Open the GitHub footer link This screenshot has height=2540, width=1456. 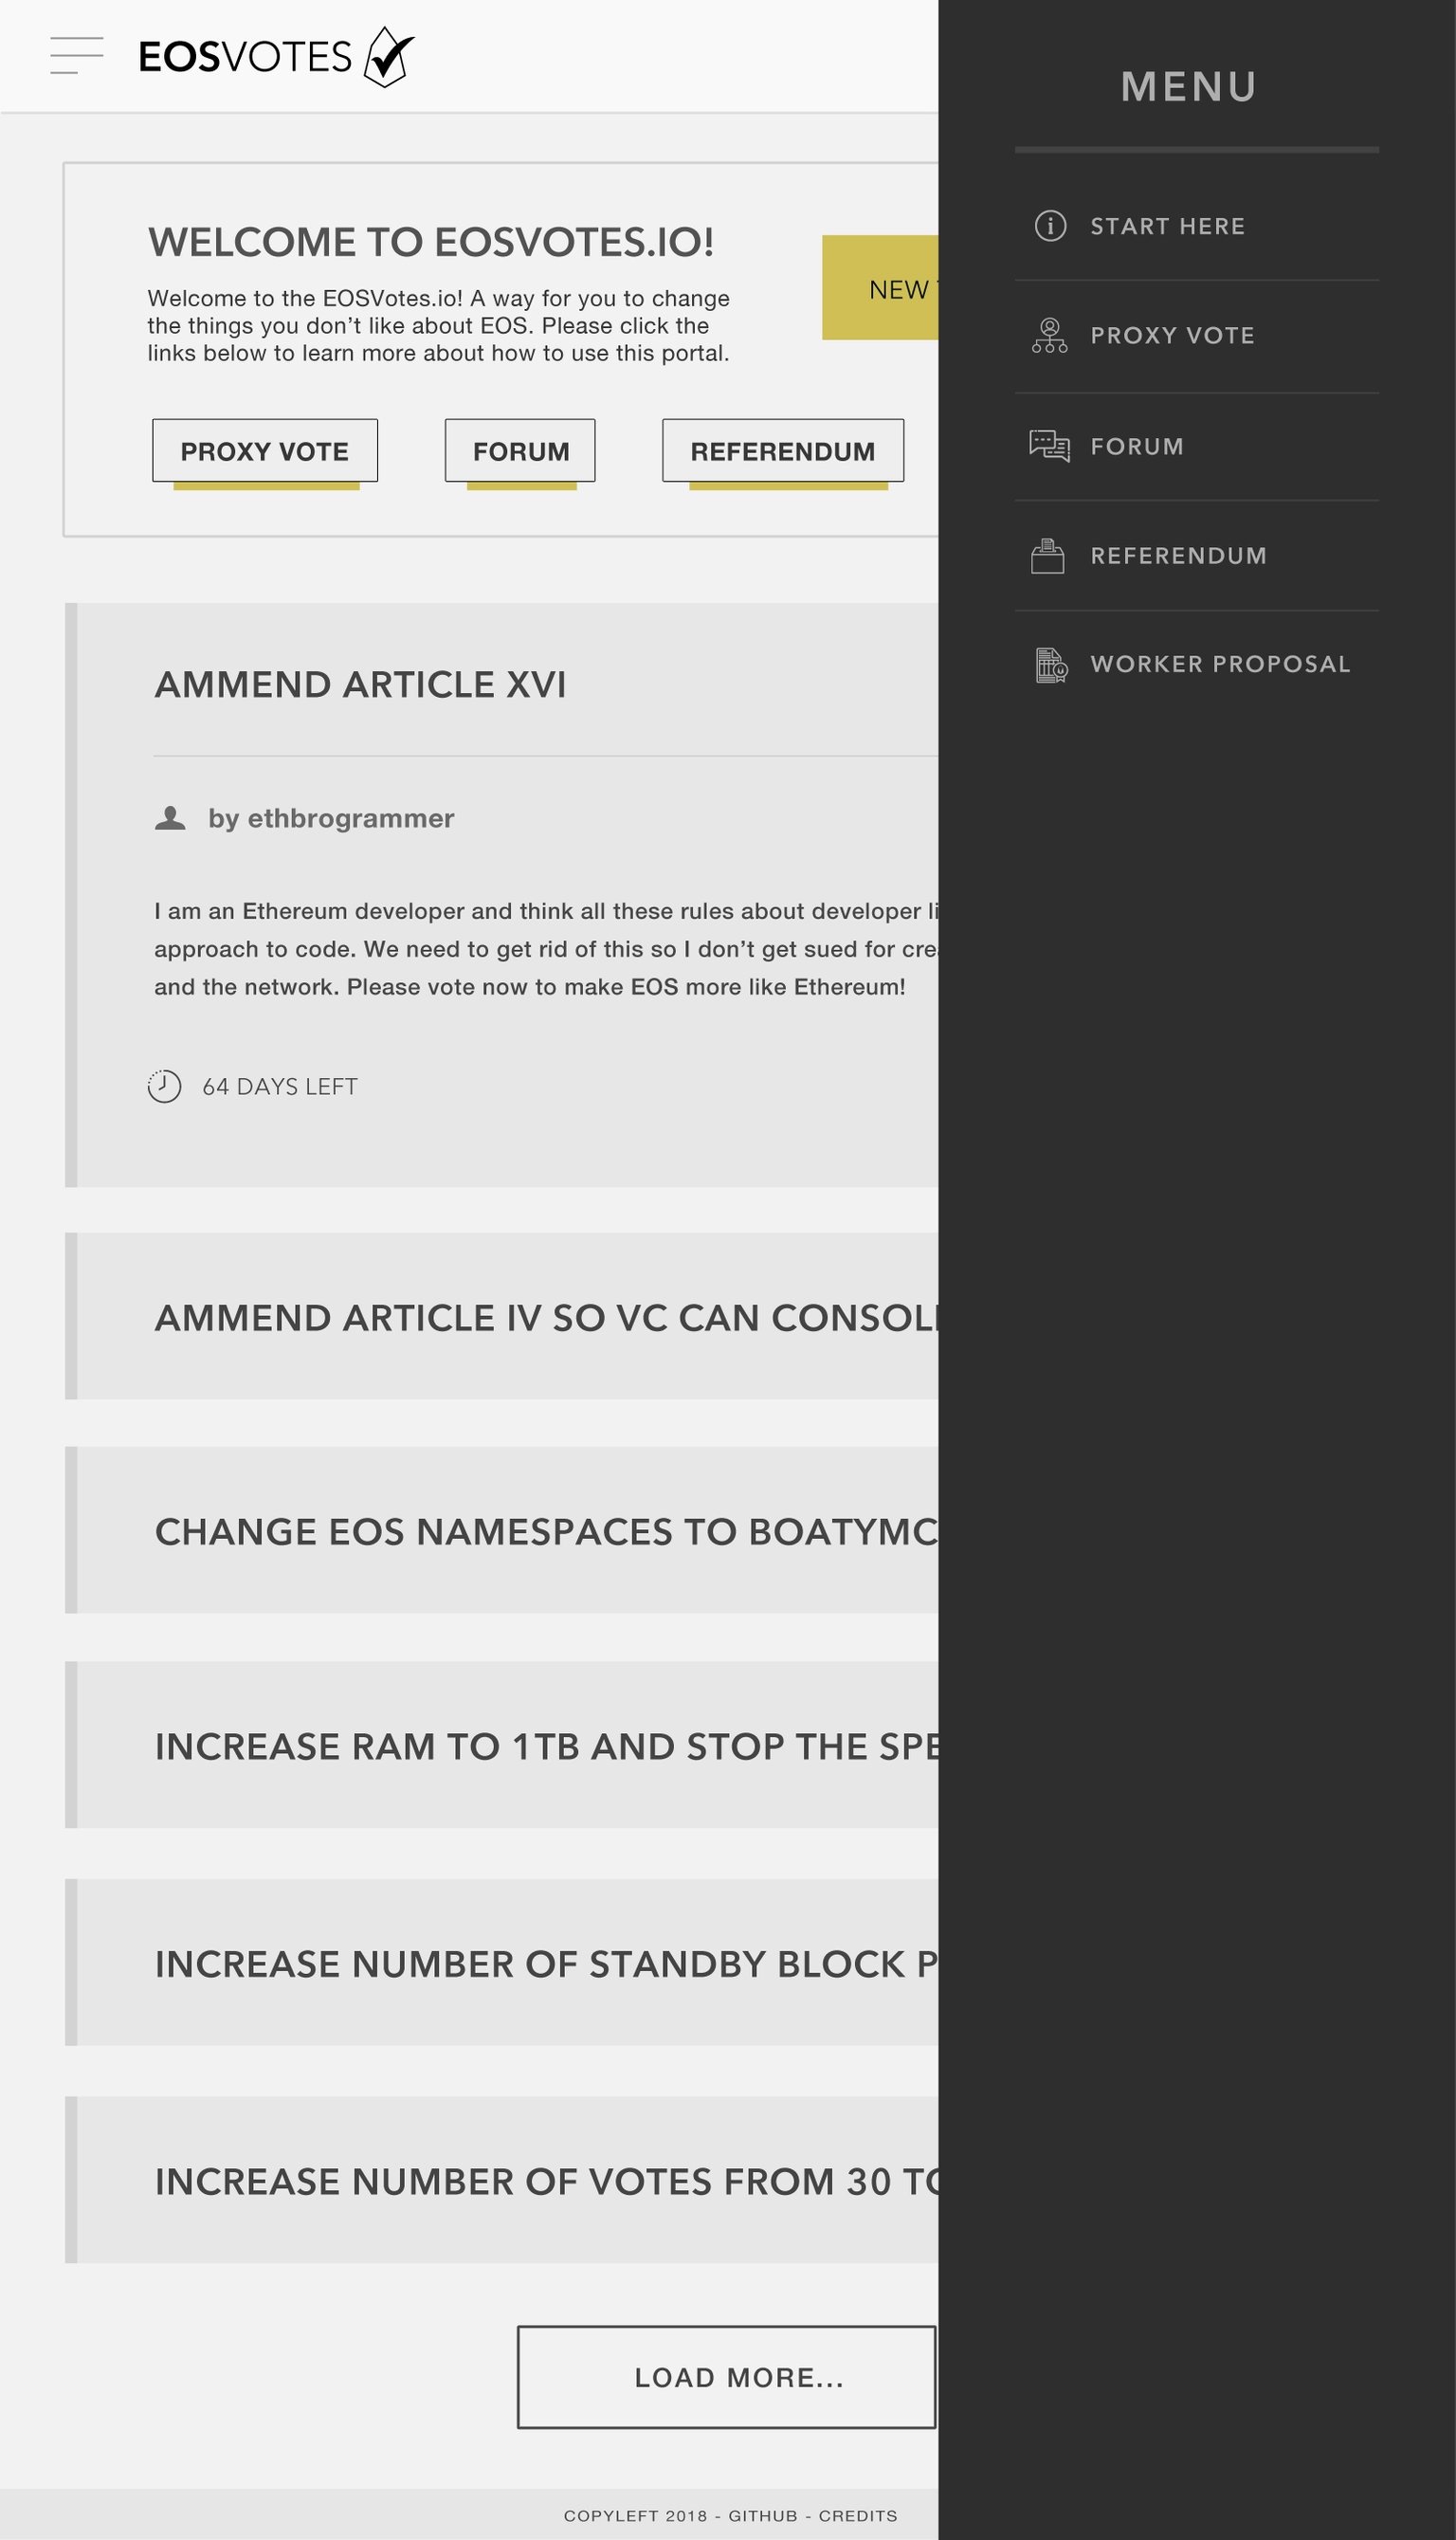[763, 2516]
